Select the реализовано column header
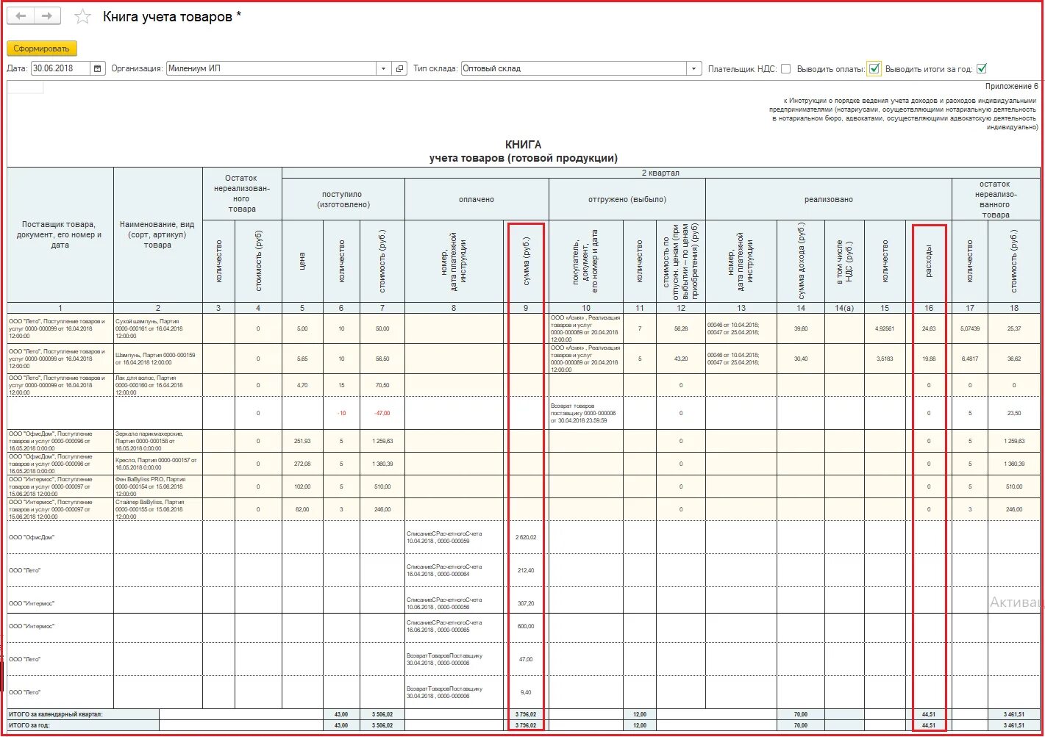 pos(829,199)
